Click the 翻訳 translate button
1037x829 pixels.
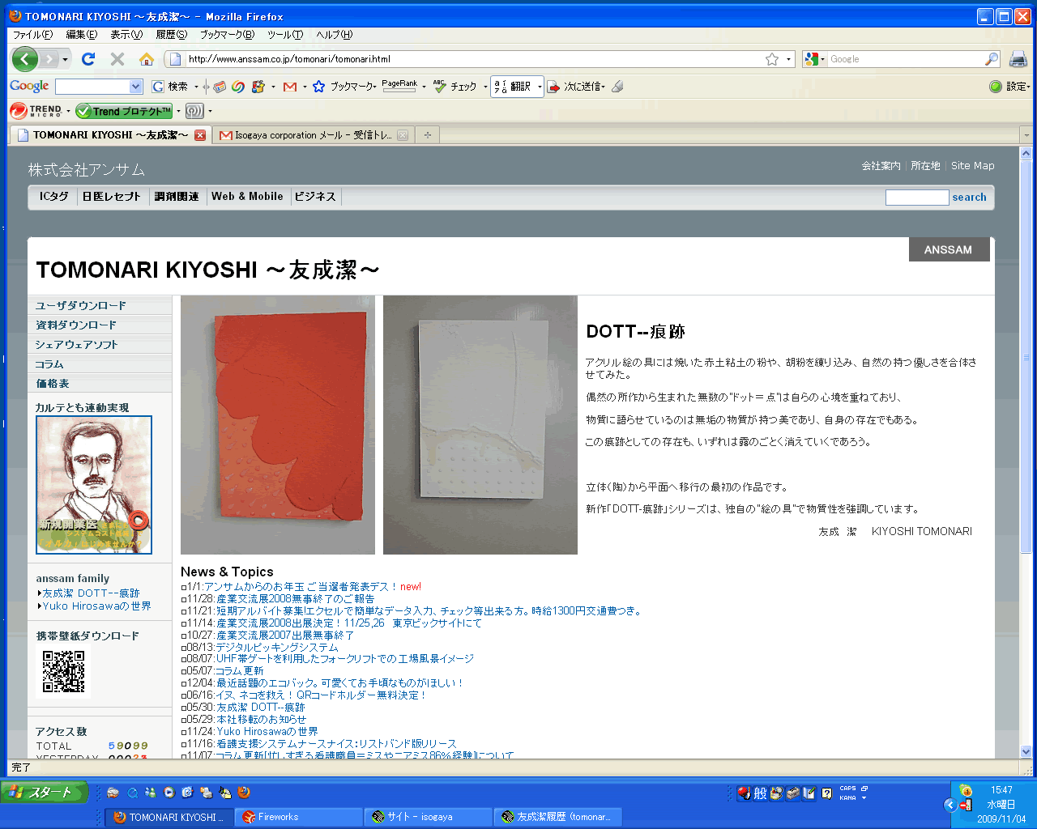point(512,87)
